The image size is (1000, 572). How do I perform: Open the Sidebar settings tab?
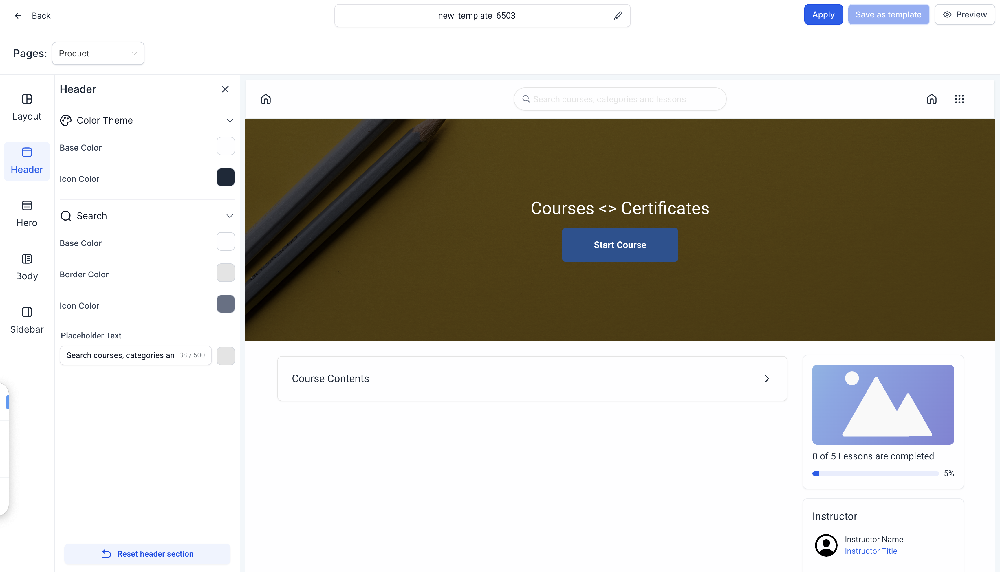(27, 320)
